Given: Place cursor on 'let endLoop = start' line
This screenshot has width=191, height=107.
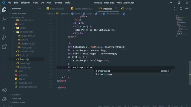Looking at the screenshot, I should (x=115, y=67).
